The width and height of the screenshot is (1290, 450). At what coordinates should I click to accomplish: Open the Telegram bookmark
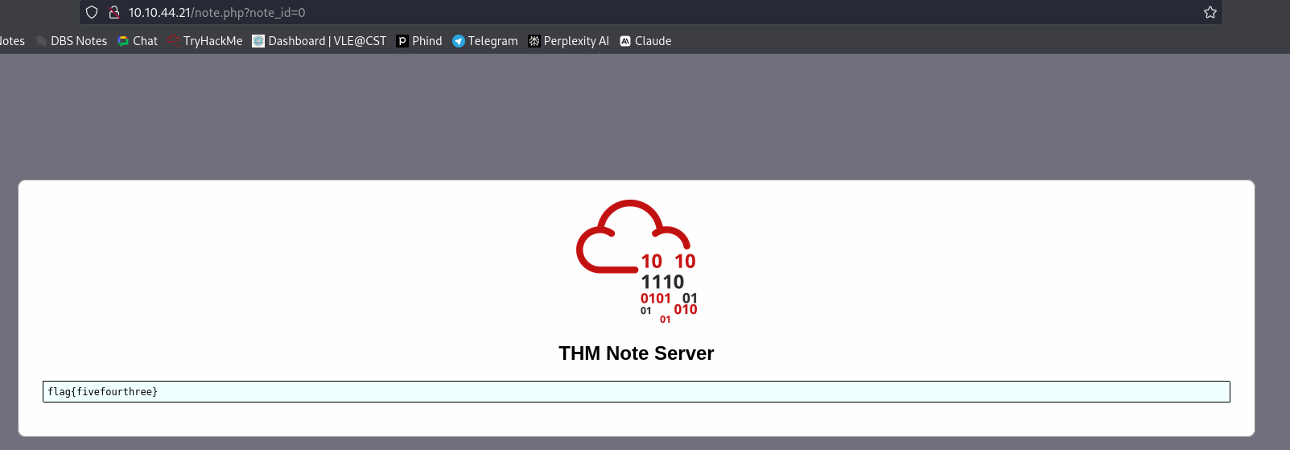click(485, 41)
